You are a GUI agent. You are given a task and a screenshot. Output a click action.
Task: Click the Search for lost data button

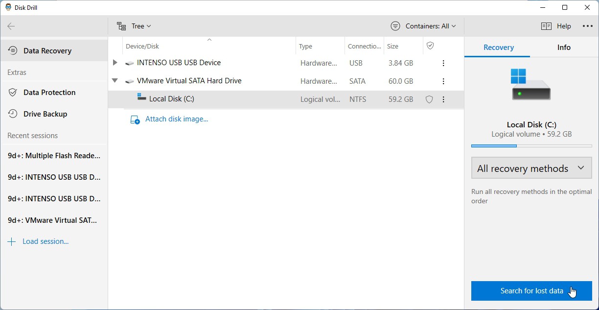[531, 291]
